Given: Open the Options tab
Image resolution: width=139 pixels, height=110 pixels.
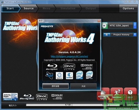Looking at the screenshot, I should pos(128,8).
